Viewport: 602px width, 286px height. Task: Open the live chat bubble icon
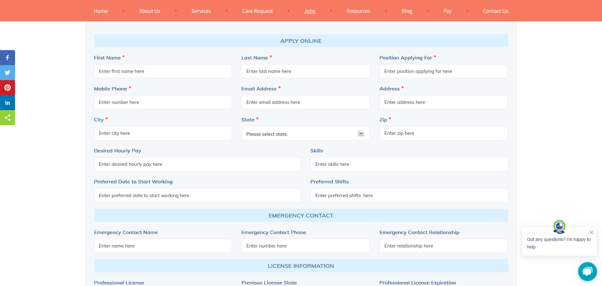(587, 271)
